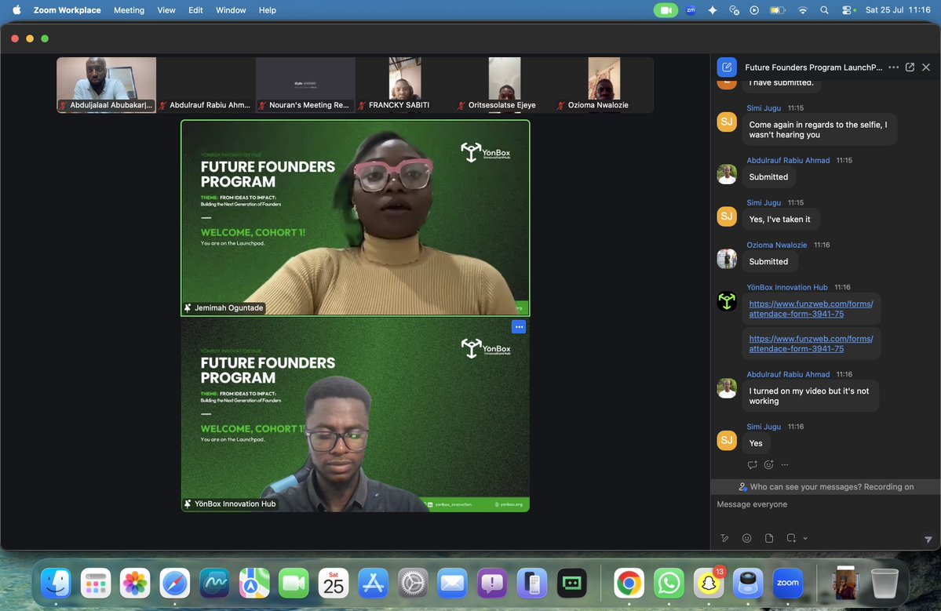
Task: Open the text formatting tool in chat composer
Action: (724, 538)
